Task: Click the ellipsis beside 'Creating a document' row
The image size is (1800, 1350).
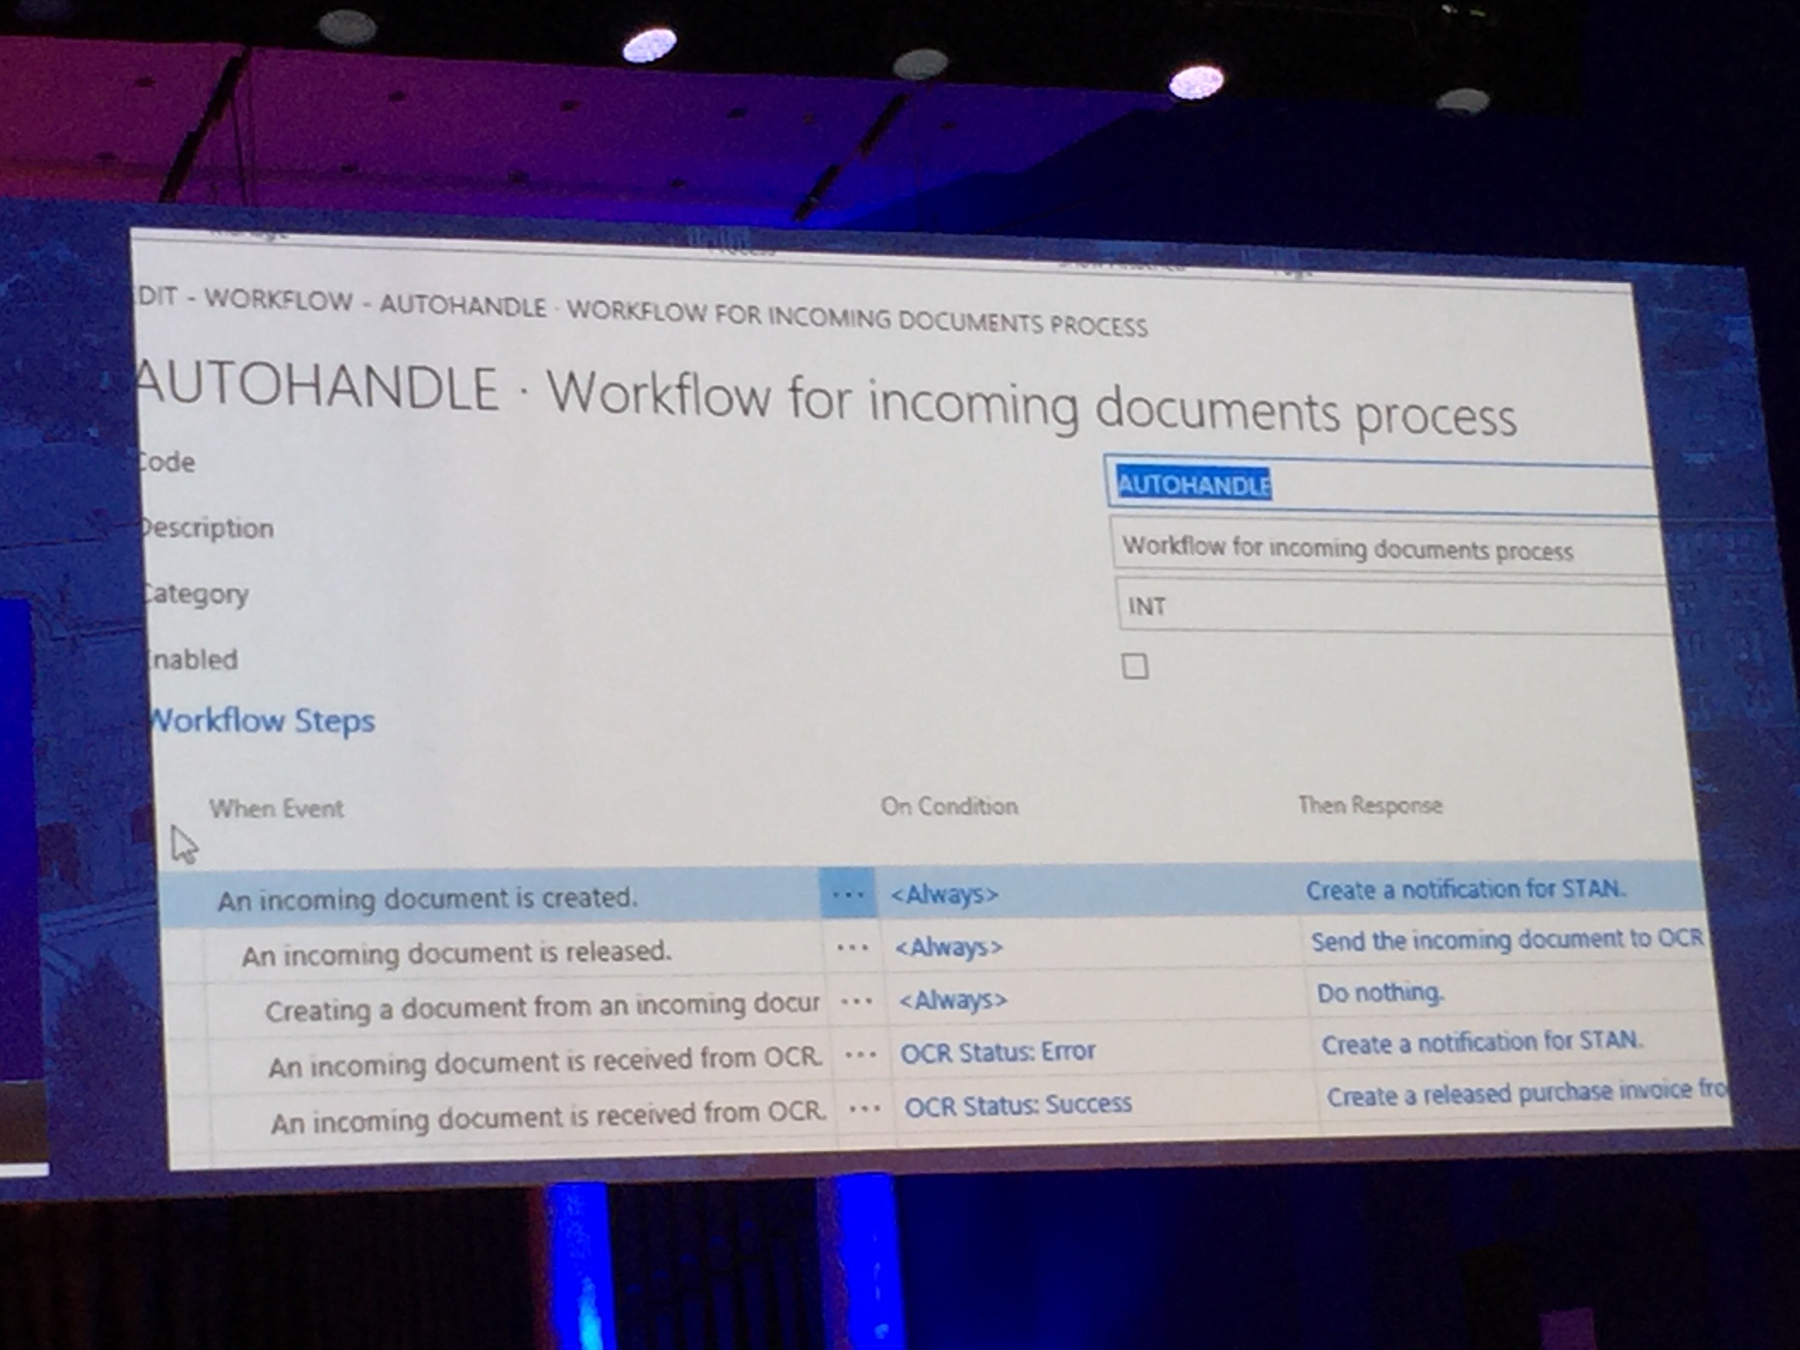Action: [857, 1001]
